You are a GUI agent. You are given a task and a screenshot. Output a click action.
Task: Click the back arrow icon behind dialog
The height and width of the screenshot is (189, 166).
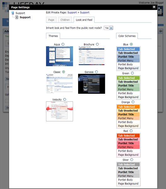(161, 31)
